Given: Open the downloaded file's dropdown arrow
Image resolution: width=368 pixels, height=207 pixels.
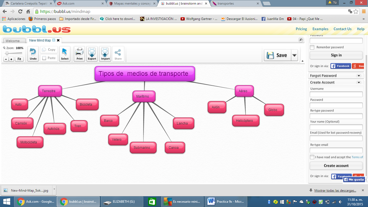Looking at the screenshot, I should coord(54,190).
